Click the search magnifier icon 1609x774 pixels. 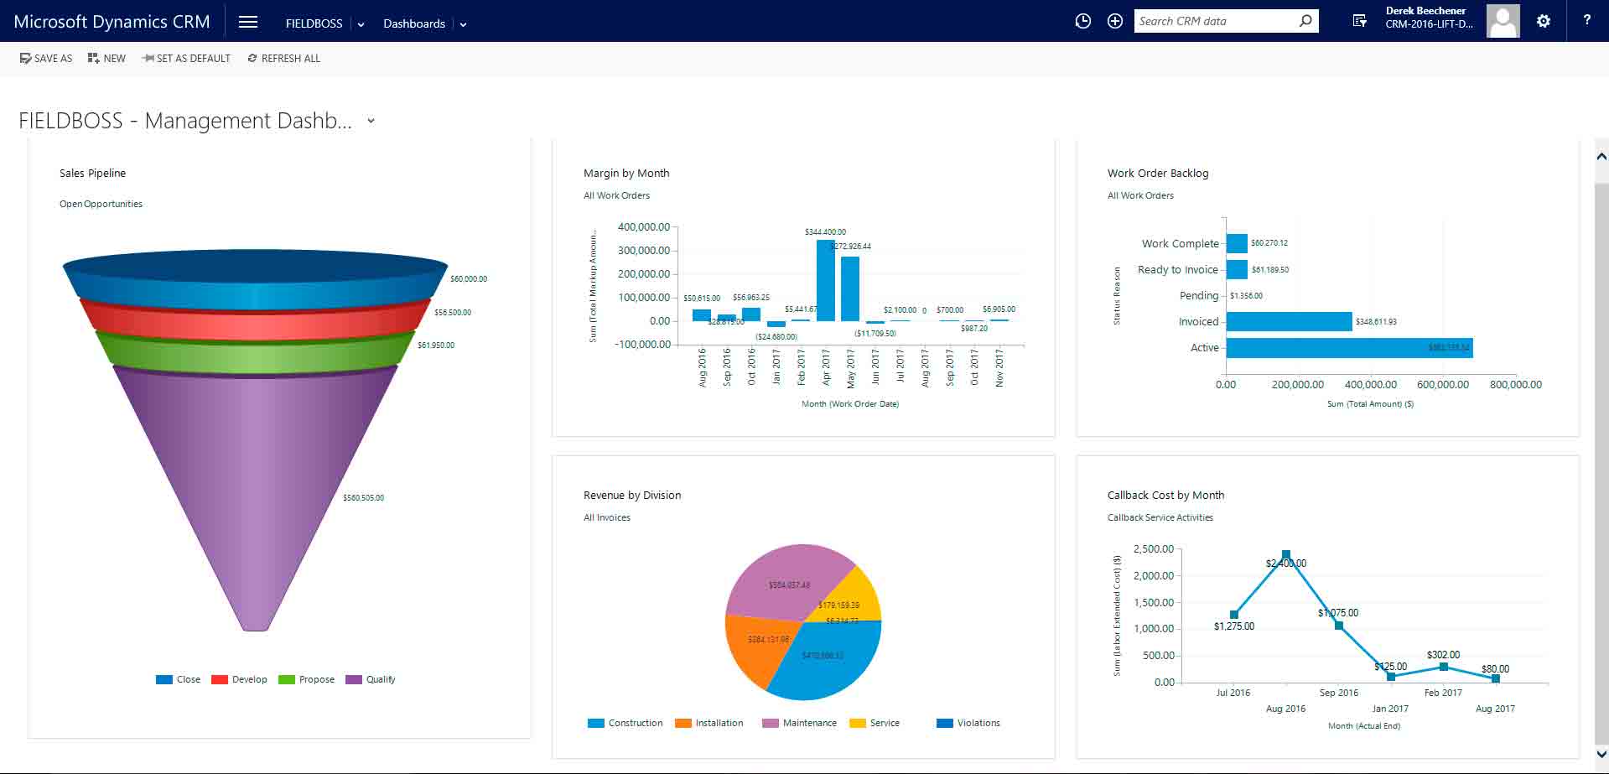(x=1305, y=21)
